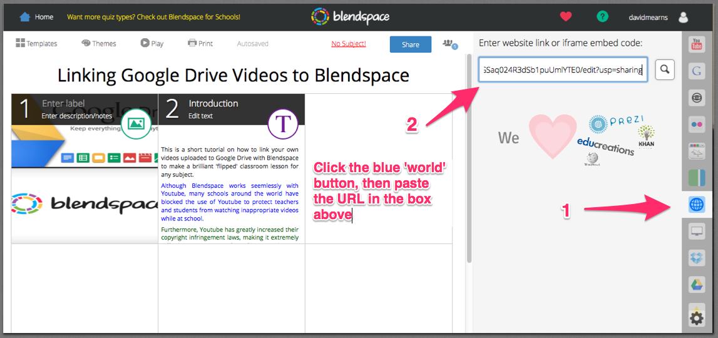Click the magnifier search button beside URL box
Viewport: 718px width, 338px height.
(x=665, y=69)
